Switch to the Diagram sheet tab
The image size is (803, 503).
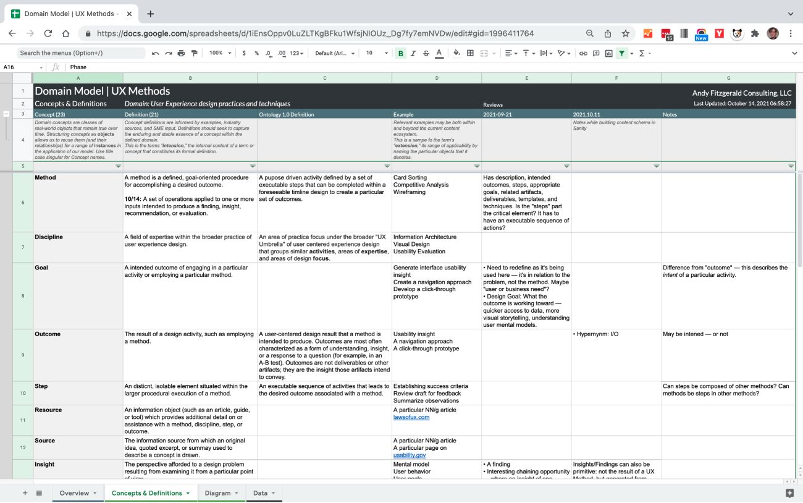pos(221,493)
